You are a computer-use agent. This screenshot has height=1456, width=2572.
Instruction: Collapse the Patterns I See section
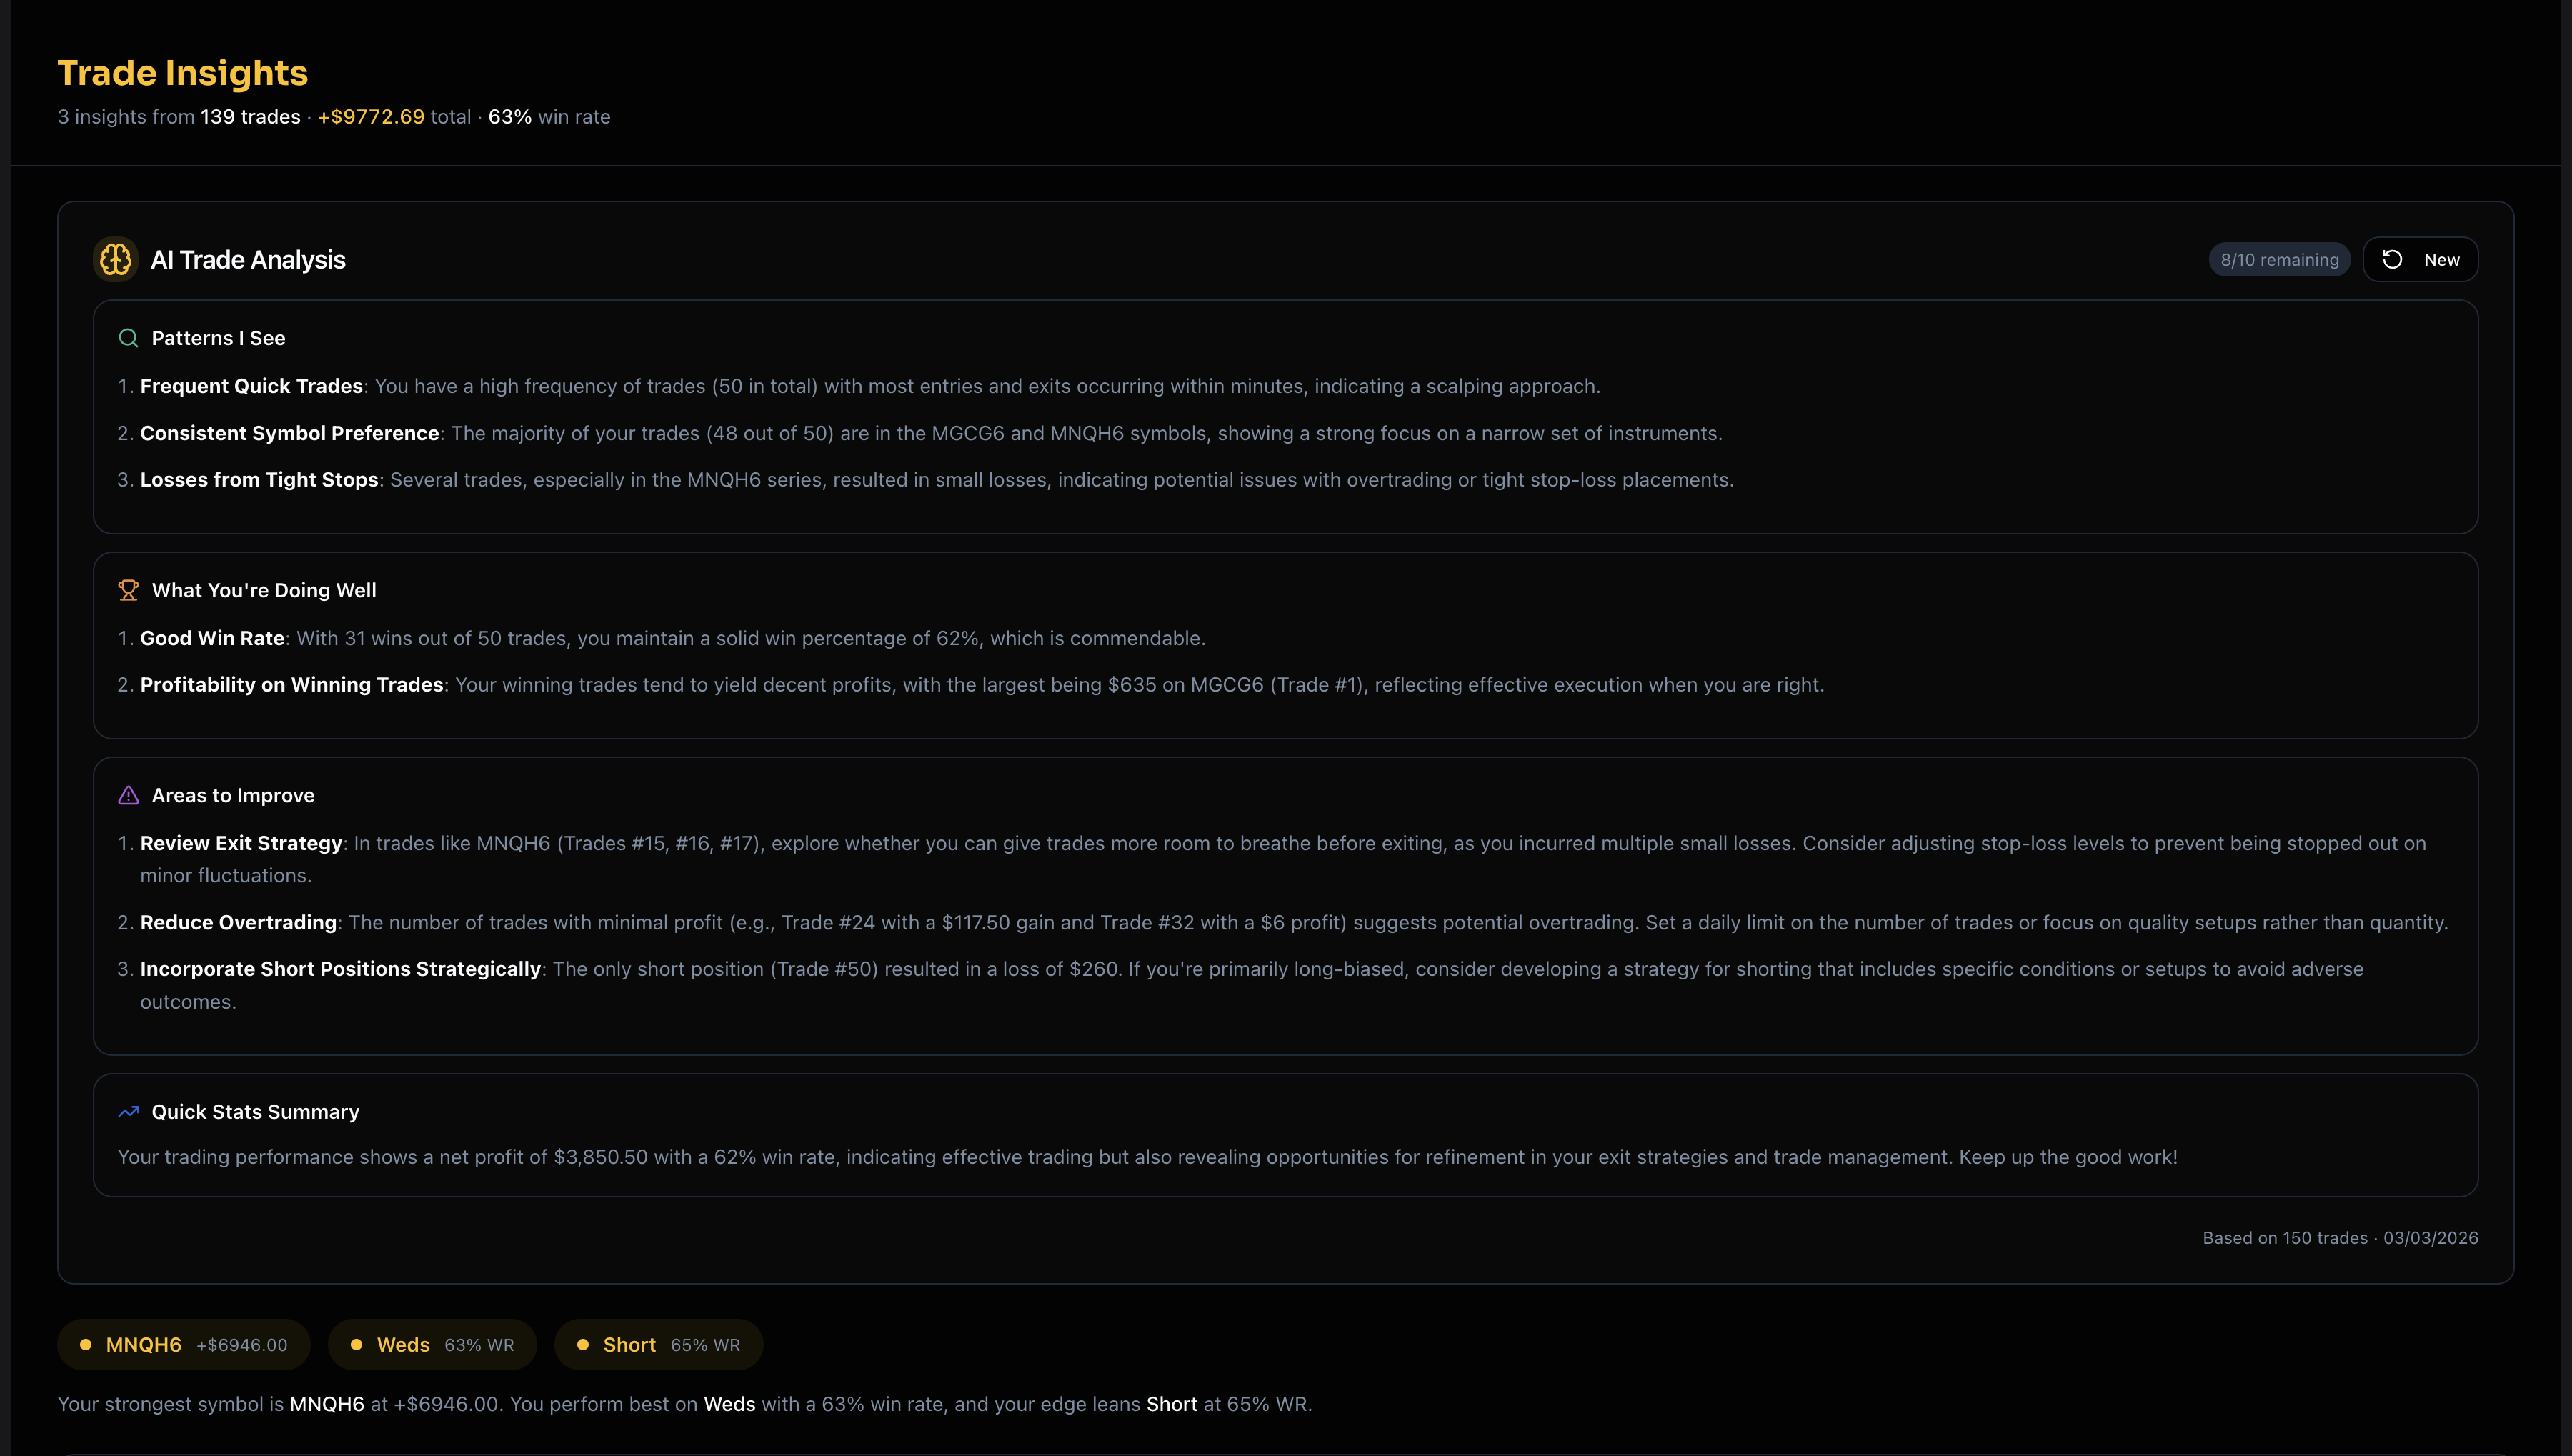pyautogui.click(x=218, y=338)
